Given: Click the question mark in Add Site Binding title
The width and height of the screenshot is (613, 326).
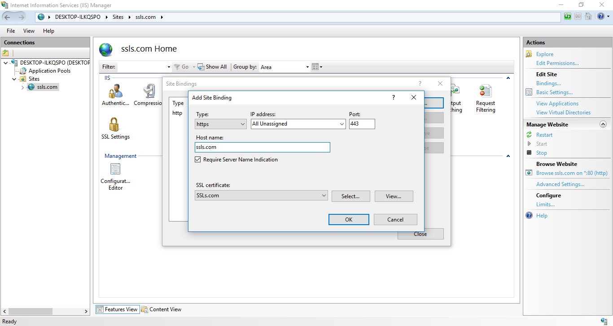Looking at the screenshot, I should pos(394,97).
